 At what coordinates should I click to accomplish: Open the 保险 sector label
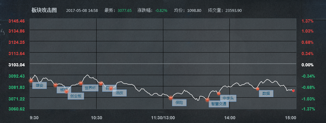[x=179, y=102]
